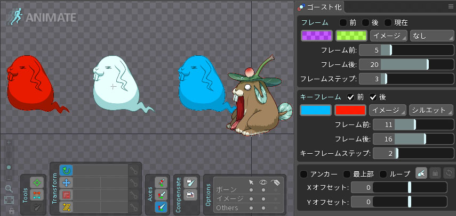Zoom in with the plus icon
This screenshot has width=456, height=216.
[9, 143]
